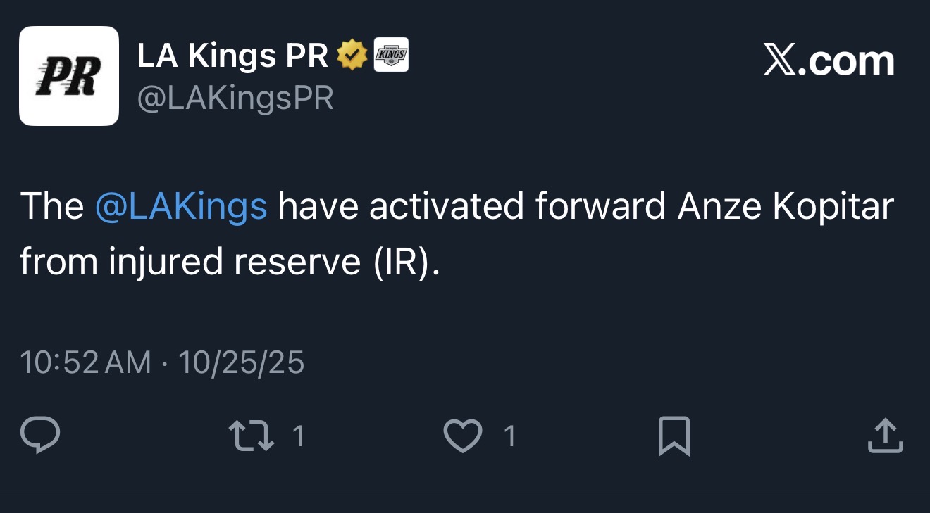Screen dimensions: 930x513
Task: Click the gold verified checkmark badge
Action: coord(352,56)
